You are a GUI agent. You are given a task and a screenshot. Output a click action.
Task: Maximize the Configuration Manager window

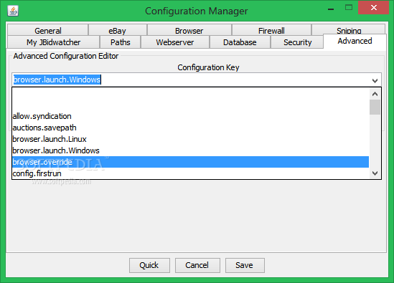click(349, 8)
